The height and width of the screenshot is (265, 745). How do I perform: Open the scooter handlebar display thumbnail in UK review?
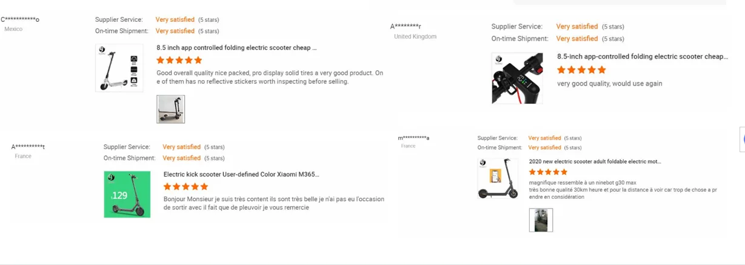pyautogui.click(x=517, y=78)
